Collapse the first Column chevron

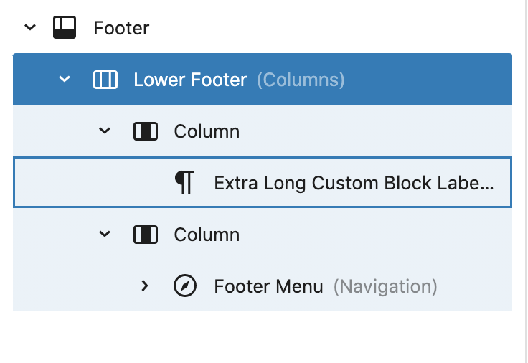105,131
